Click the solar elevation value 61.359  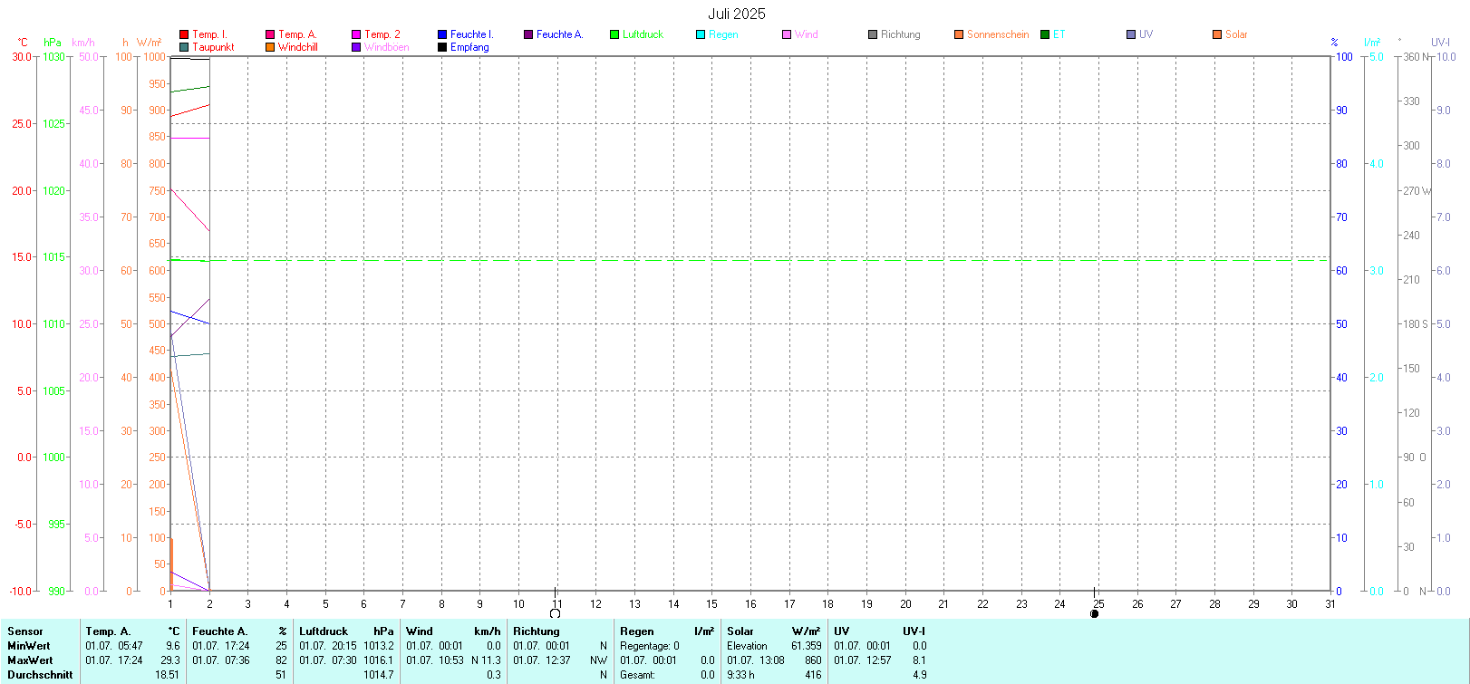[807, 646]
